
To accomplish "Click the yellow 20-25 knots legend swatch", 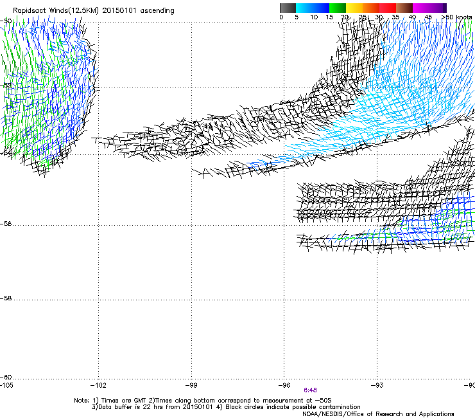I will point(354,8).
